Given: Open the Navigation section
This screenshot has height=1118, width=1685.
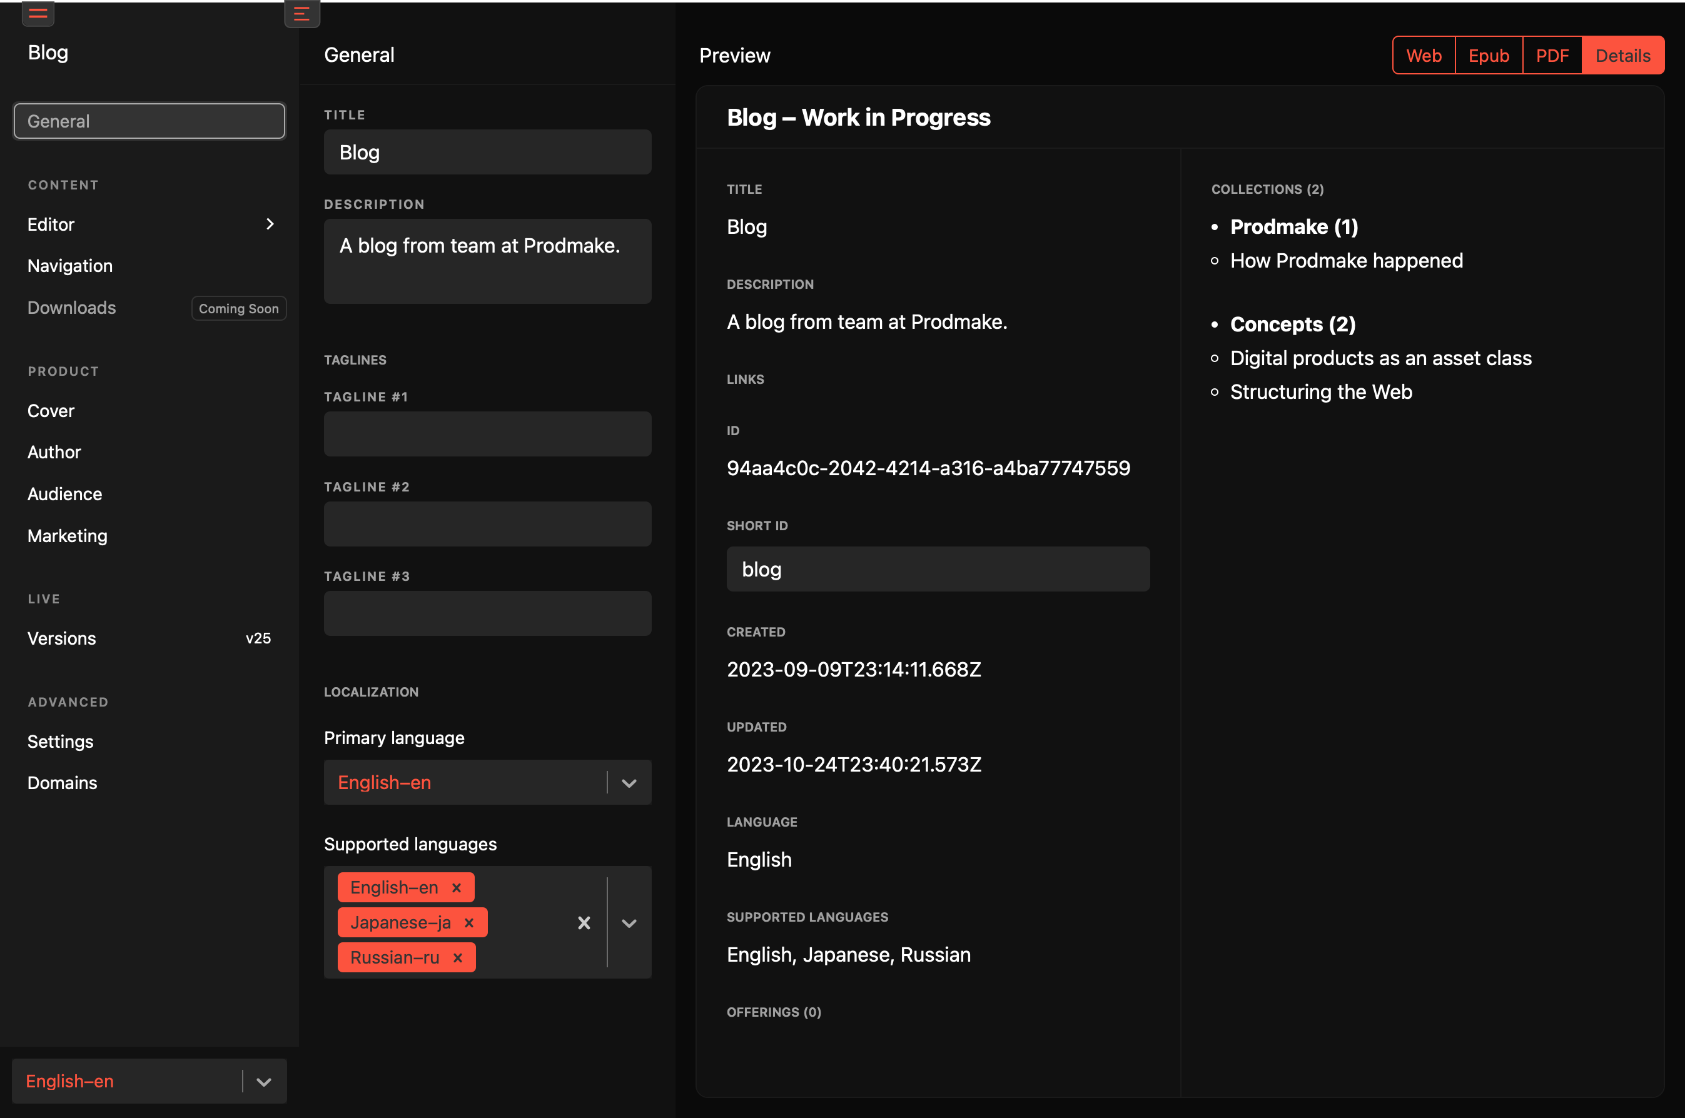Looking at the screenshot, I should coord(70,266).
